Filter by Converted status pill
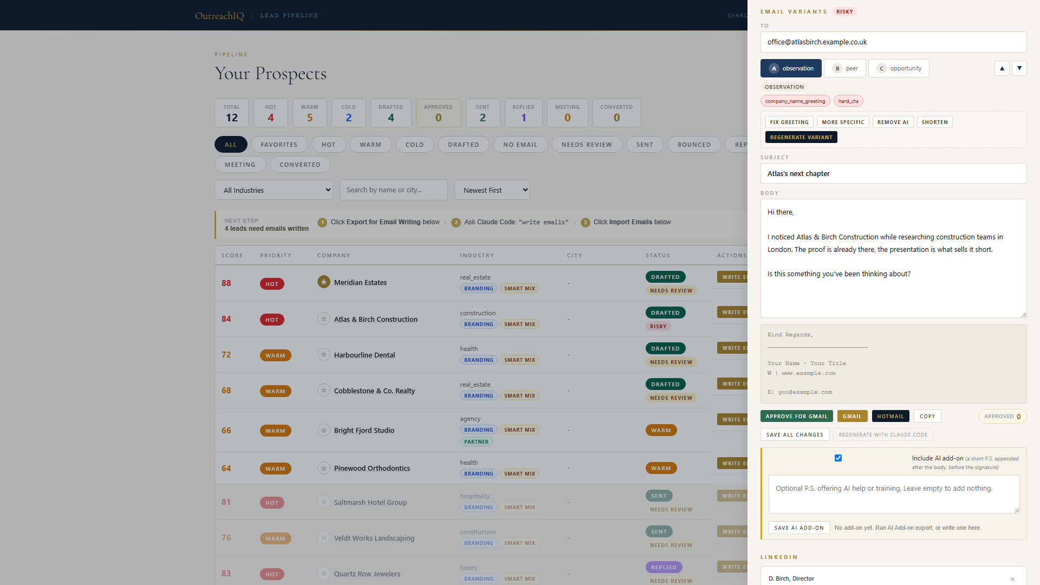Screen dimensions: 1040x585 pos(300,165)
